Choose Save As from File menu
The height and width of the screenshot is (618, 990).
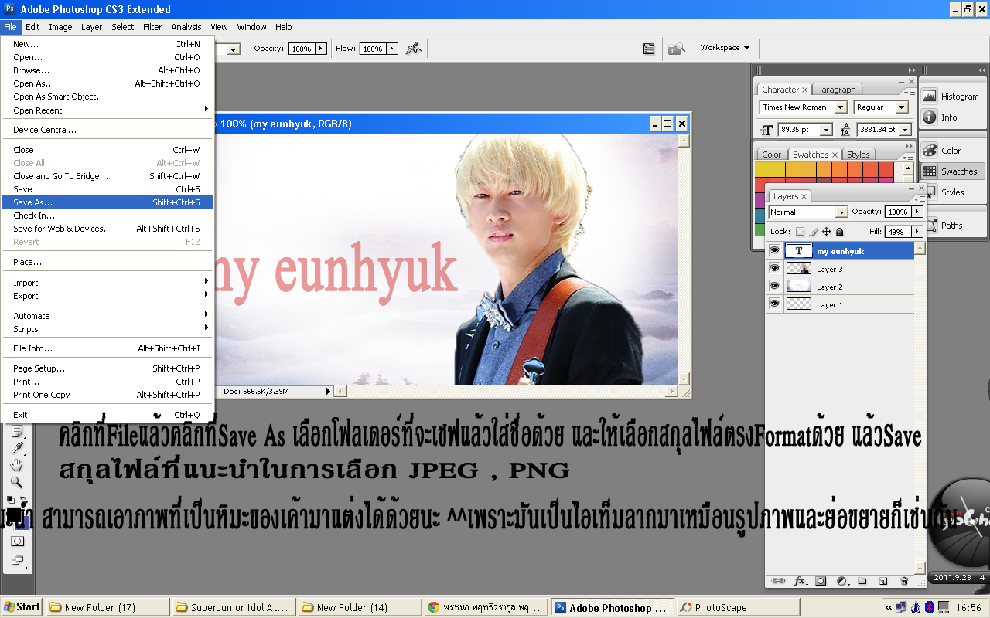108,202
